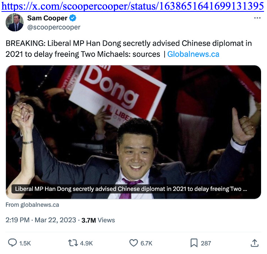Click the reply speech bubble icon
Image resolution: width=267 pixels, height=254 pixels.
pos(13,243)
